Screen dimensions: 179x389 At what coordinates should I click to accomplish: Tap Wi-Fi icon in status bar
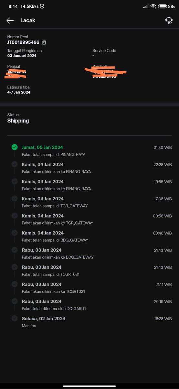click(153, 6)
